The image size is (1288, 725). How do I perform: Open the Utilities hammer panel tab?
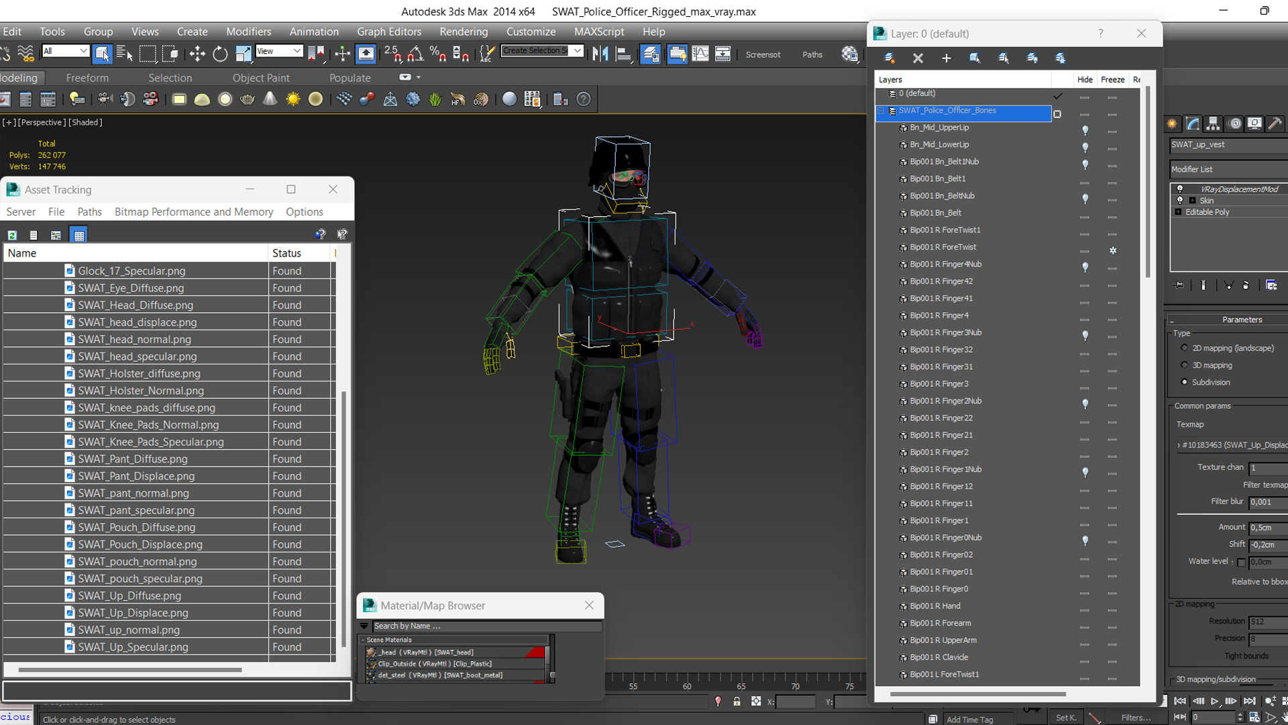click(x=1275, y=124)
